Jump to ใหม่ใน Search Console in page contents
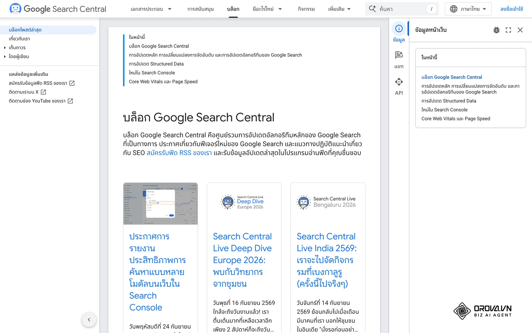The width and height of the screenshot is (532, 333). click(x=152, y=73)
